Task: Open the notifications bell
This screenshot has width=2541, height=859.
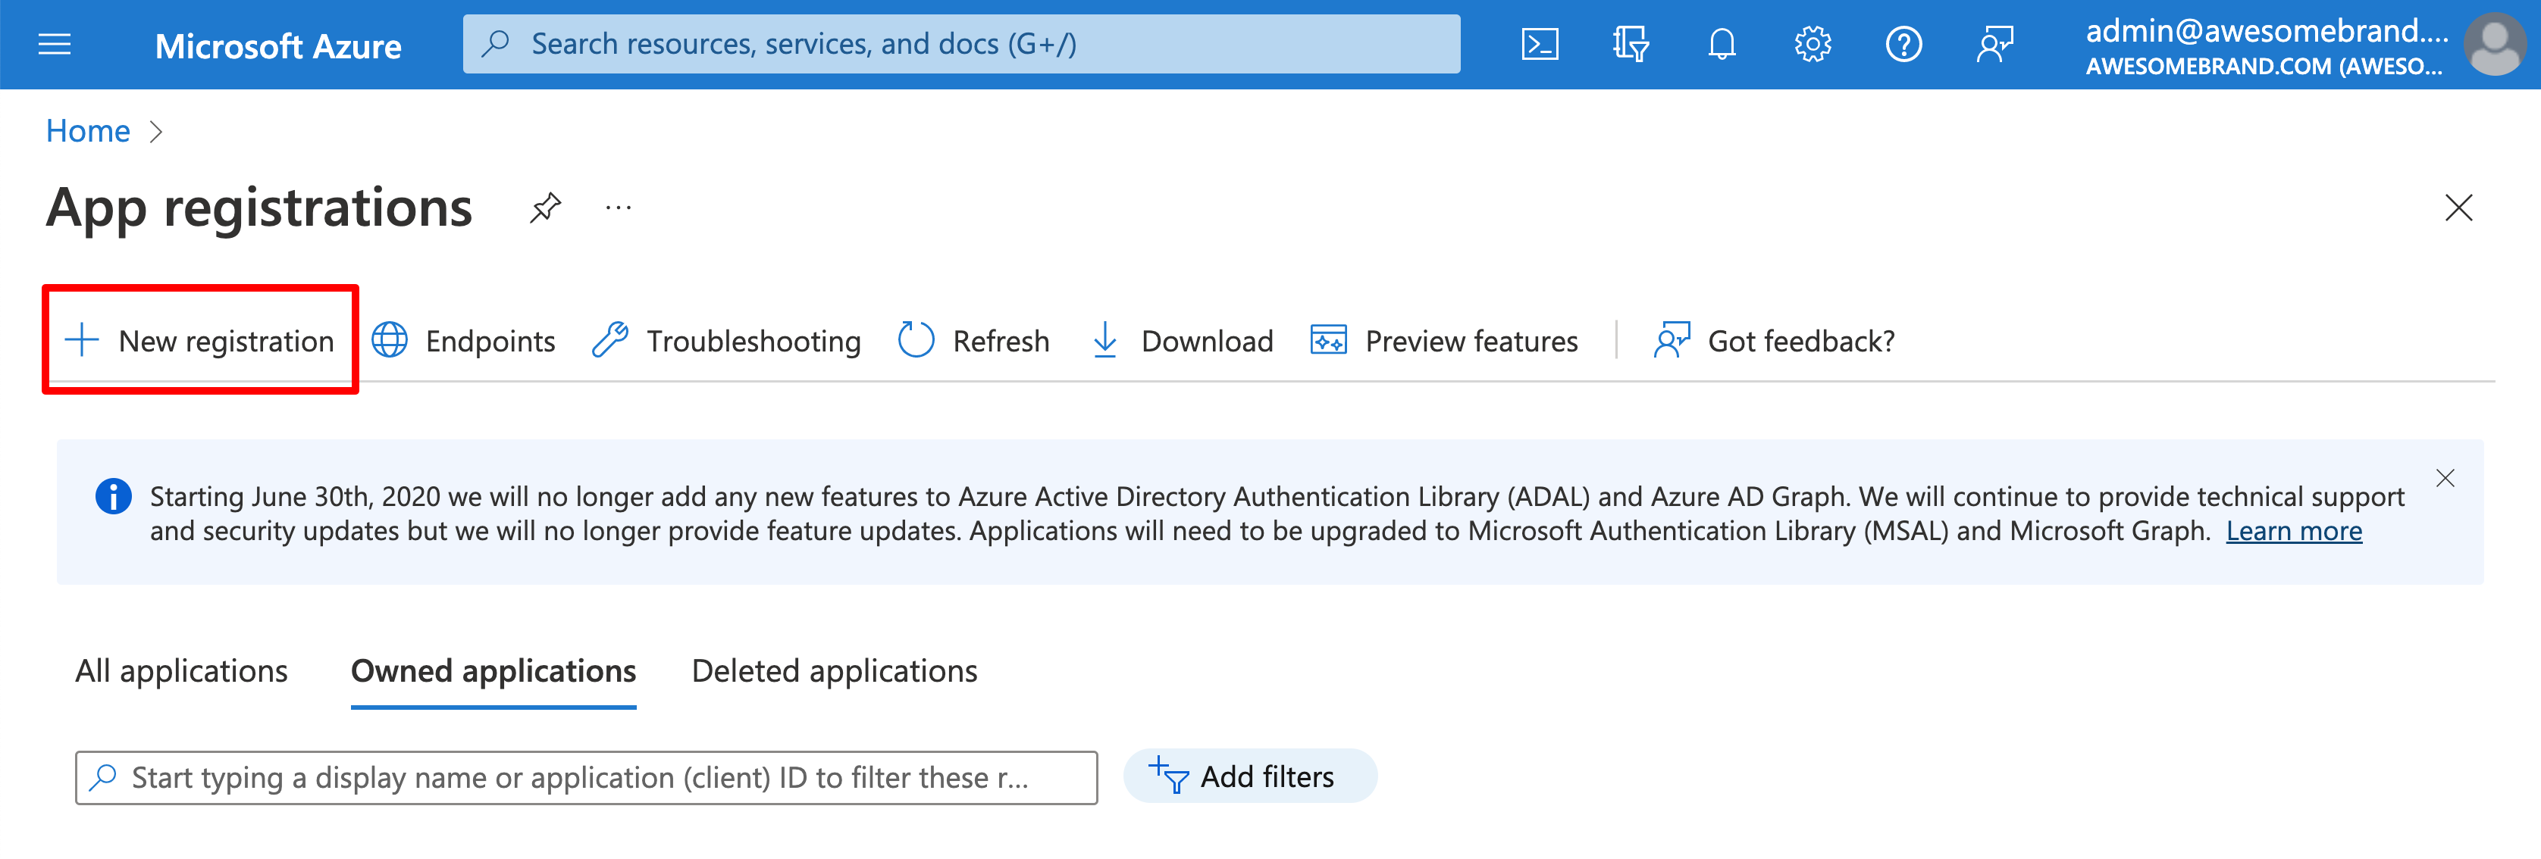Action: pyautogui.click(x=1722, y=45)
